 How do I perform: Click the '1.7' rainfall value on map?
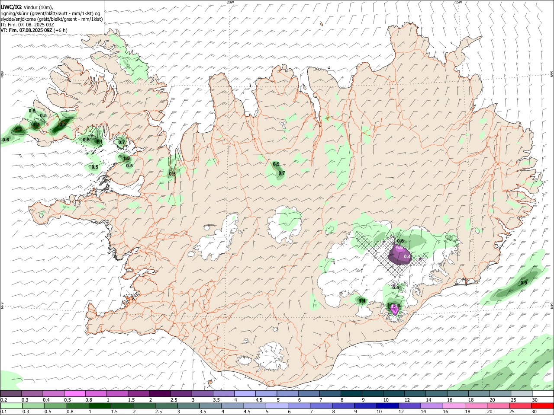(18, 129)
